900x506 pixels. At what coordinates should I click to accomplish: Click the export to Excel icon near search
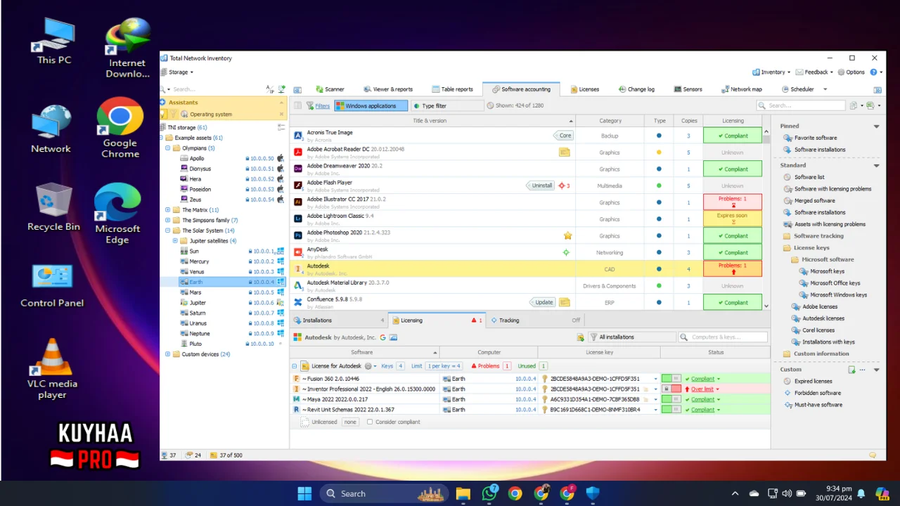pyautogui.click(x=870, y=105)
